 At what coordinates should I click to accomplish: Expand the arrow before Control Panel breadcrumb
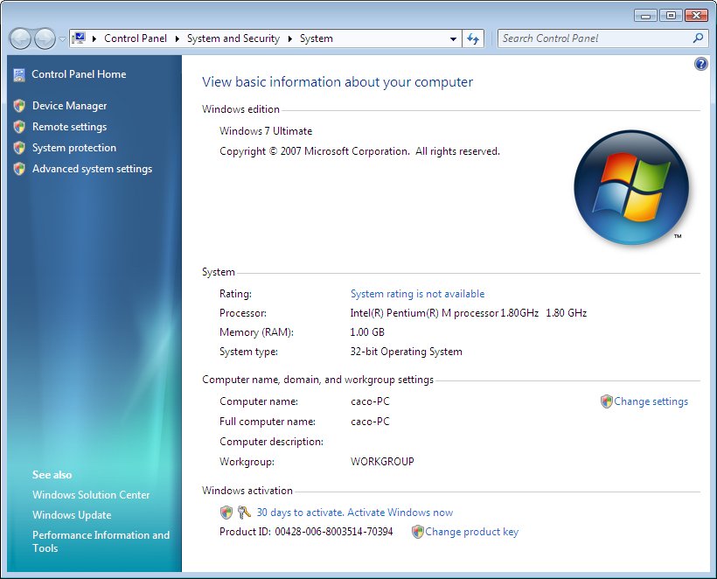94,38
